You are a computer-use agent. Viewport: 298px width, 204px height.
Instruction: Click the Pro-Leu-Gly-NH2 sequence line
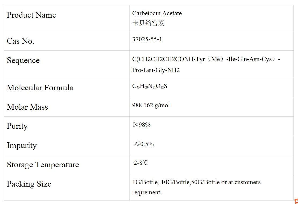[x=156, y=70]
